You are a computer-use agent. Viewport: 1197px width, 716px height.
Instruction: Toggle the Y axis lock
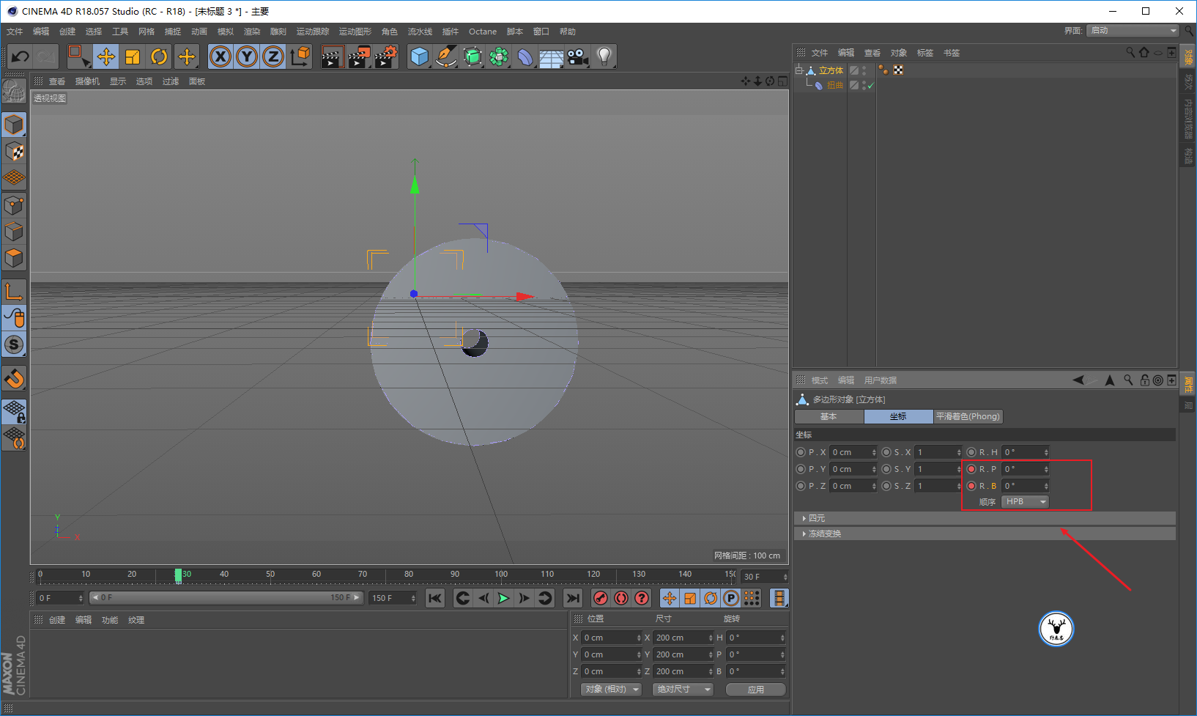[247, 56]
